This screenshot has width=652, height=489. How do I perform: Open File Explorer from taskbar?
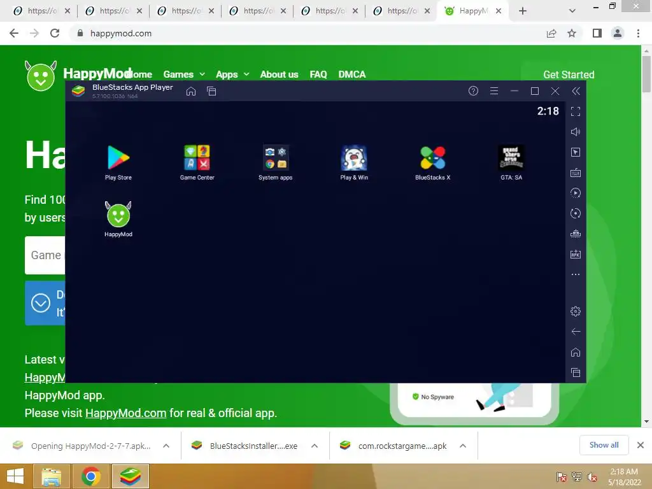pyautogui.click(x=51, y=476)
